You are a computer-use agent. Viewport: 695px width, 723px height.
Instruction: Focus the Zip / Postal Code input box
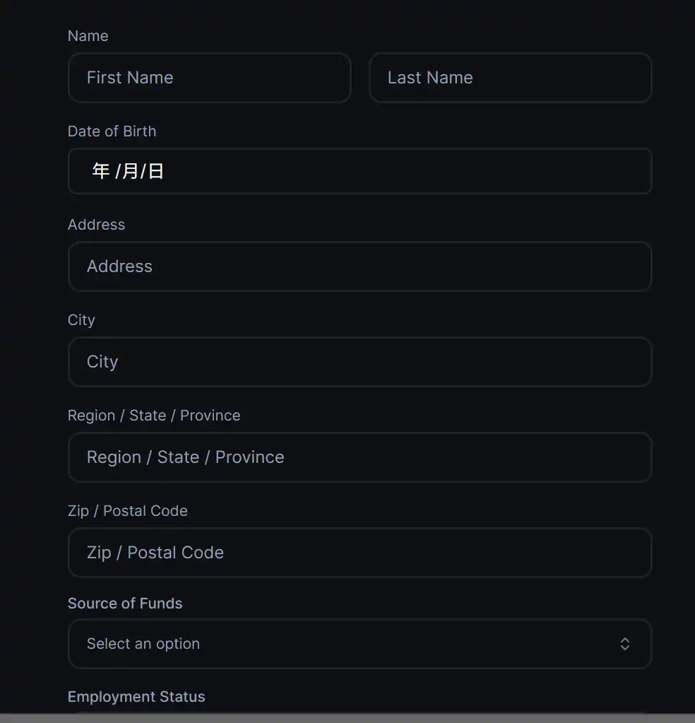tap(359, 553)
